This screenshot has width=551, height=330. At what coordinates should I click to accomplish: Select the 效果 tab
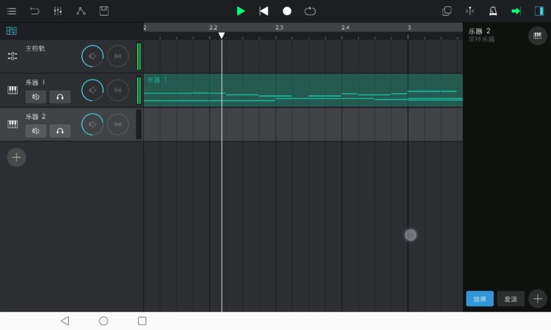pos(480,299)
